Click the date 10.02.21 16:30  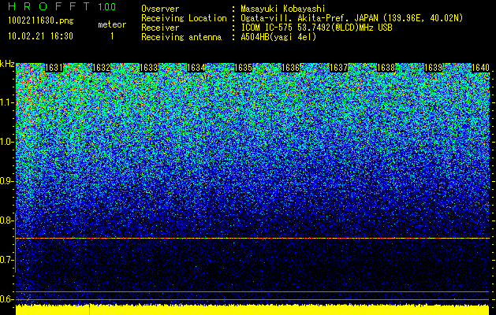(40, 36)
